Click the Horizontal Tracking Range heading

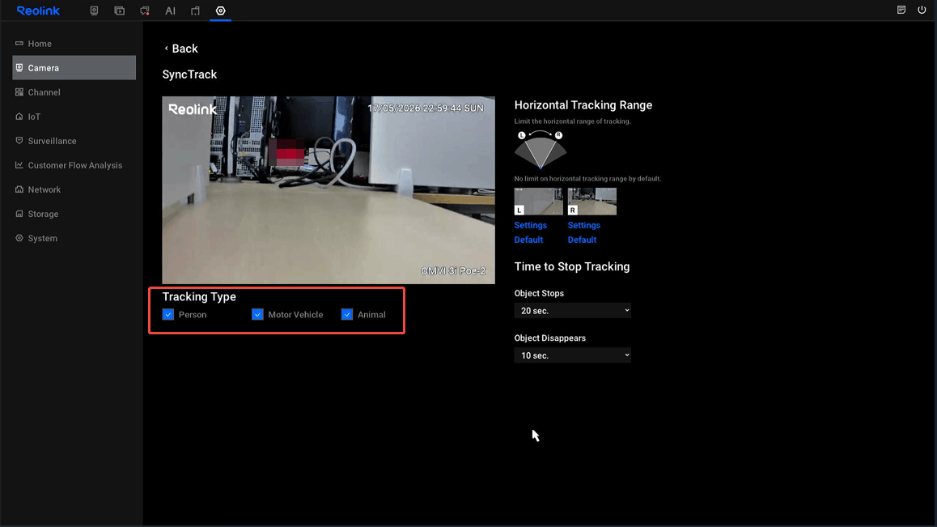(x=583, y=104)
